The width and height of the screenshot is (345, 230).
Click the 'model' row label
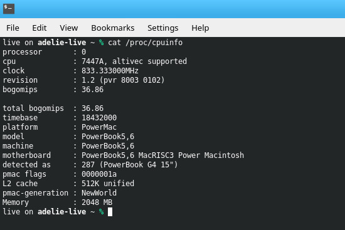13,137
